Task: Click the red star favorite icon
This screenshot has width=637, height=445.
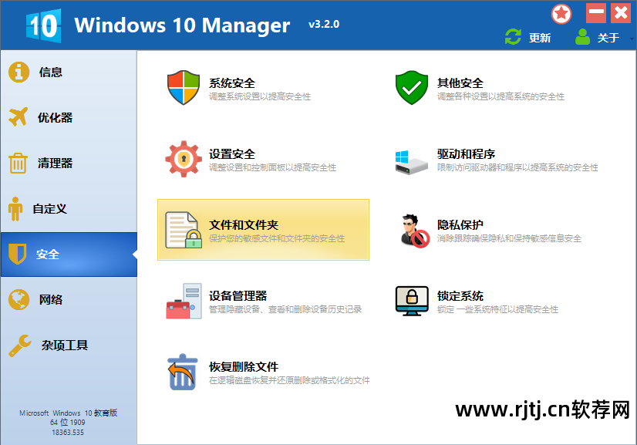Action: pos(561,14)
